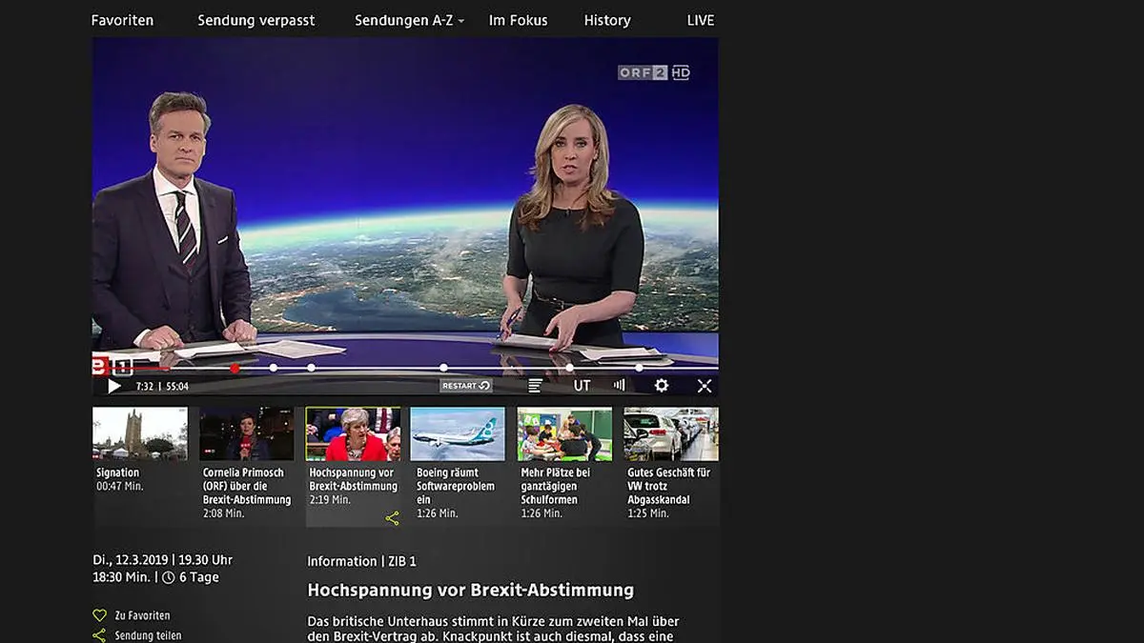The width and height of the screenshot is (1144, 643).
Task: Click the RESTART button in the player
Action: point(465,386)
